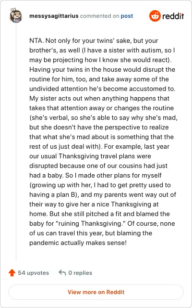Click 'our usual Thanksgiving travel plans' line
The width and height of the screenshot is (192, 308).
pyautogui.click(x=90, y=156)
